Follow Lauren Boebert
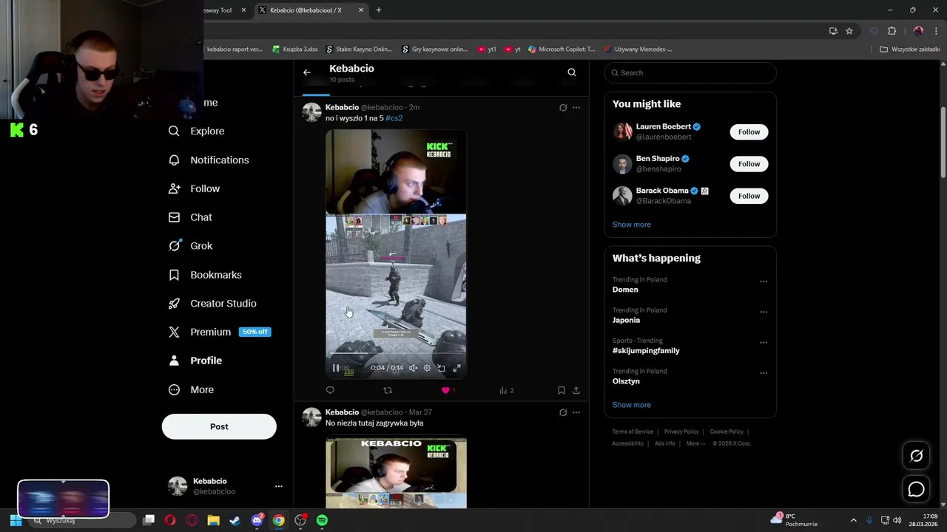The width and height of the screenshot is (947, 532). pos(749,132)
